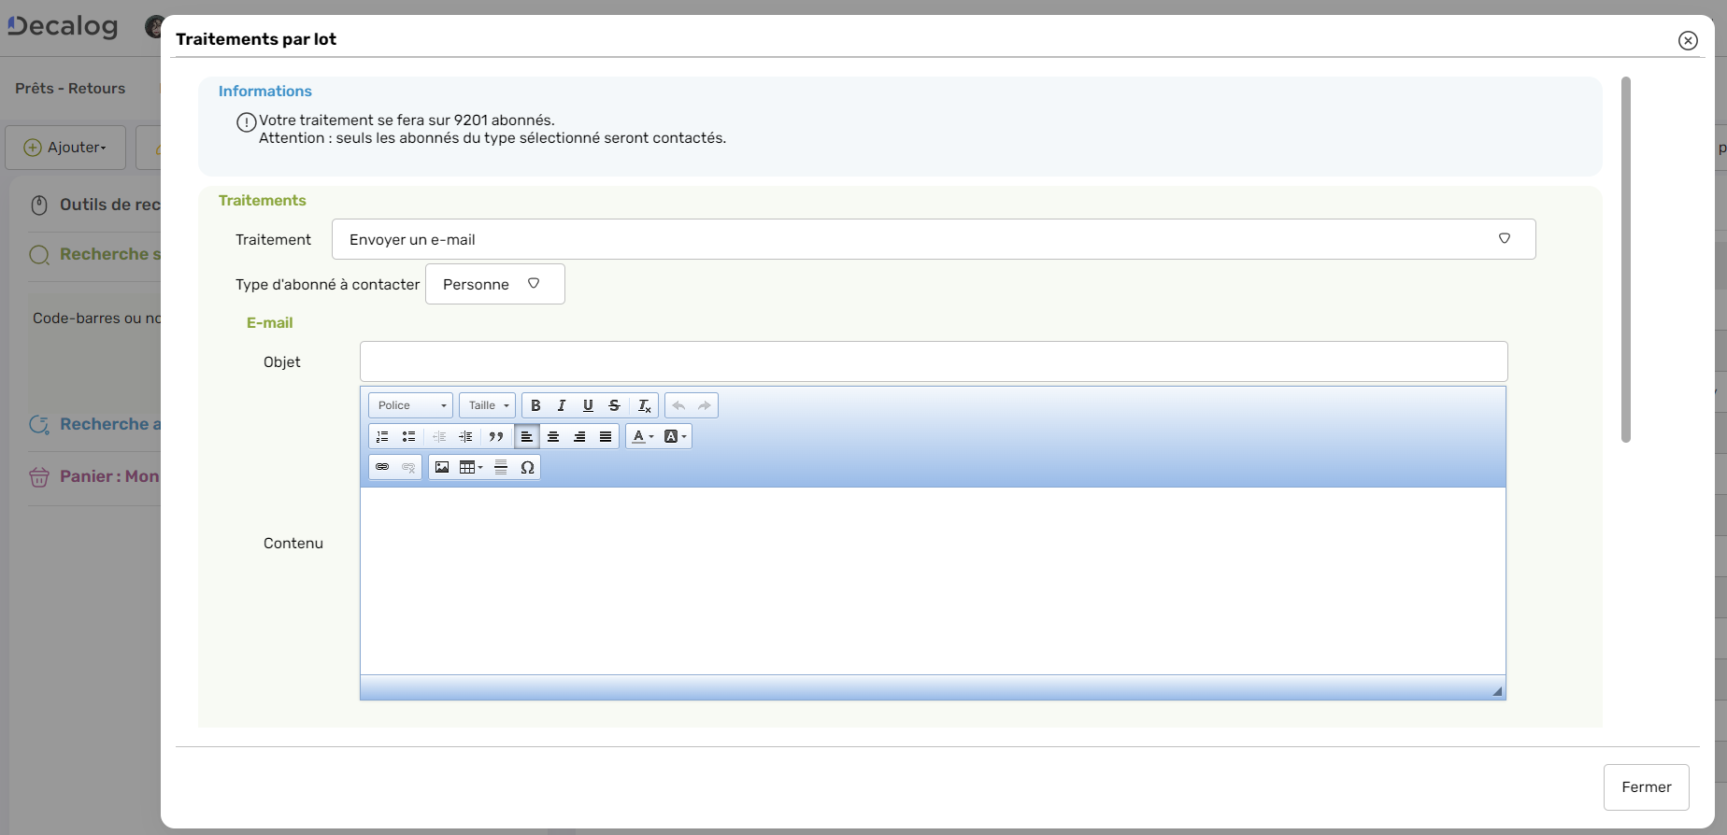The width and height of the screenshot is (1727, 835).
Task: Click the redo arrow in the editor
Action: click(705, 405)
